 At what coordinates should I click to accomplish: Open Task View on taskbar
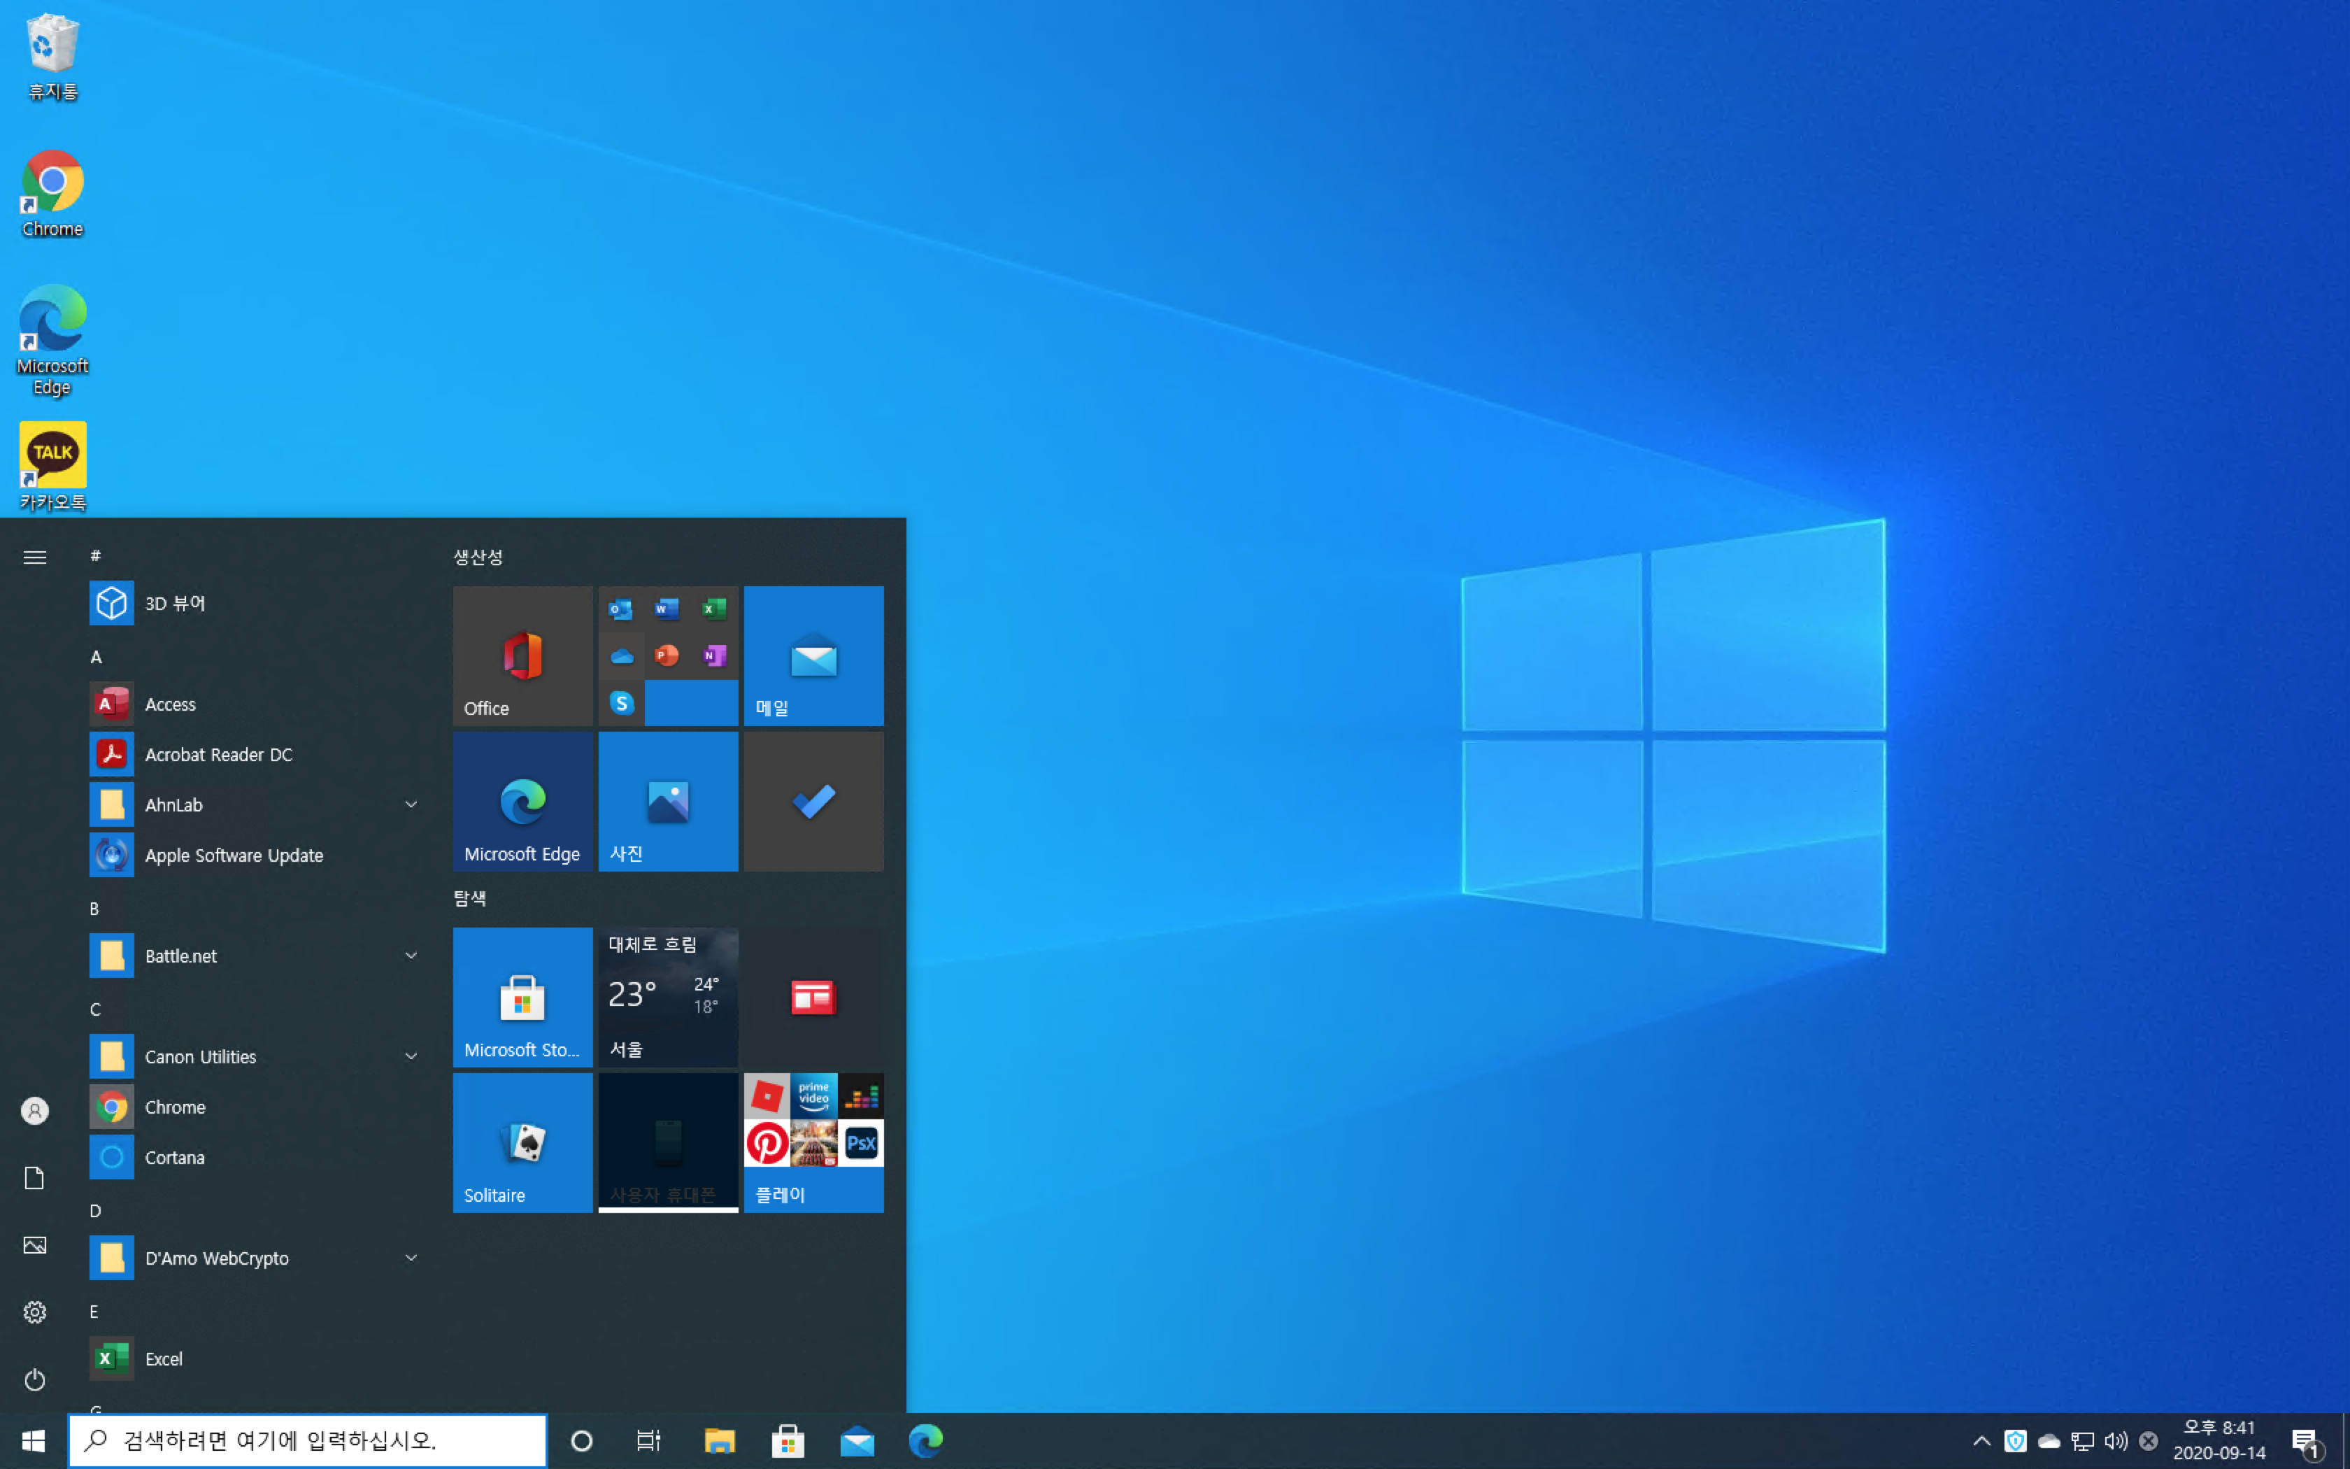pyautogui.click(x=648, y=1441)
